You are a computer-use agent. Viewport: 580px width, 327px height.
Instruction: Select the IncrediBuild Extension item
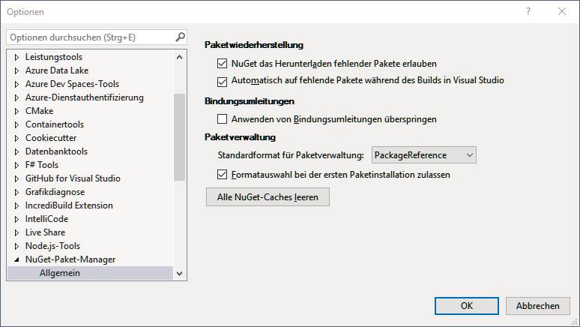[69, 205]
